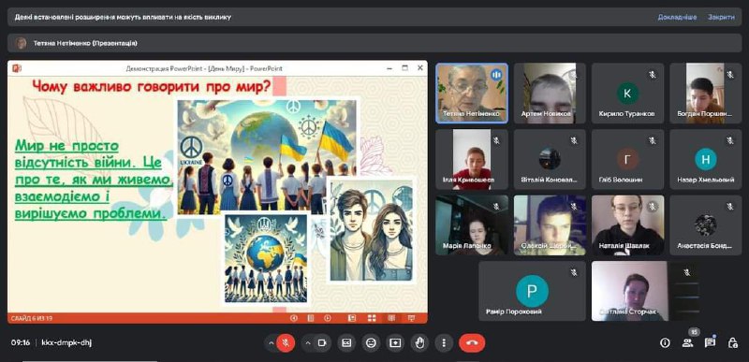Dismiss banner with Закрити button
This screenshot has width=749, height=362.
[x=721, y=17]
